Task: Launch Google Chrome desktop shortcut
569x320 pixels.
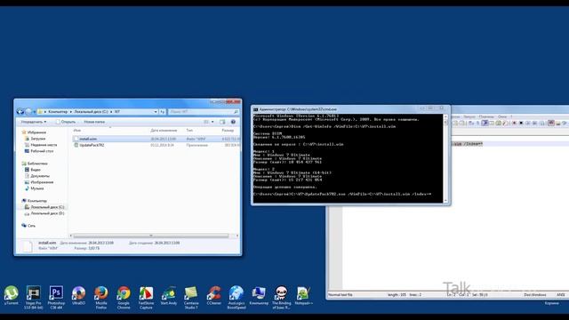Action: point(124,297)
